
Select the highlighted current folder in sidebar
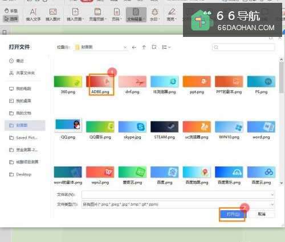(25, 126)
